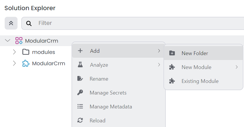Open the New Module submenu arrow
Viewport: 244px width, 127px height.
pyautogui.click(x=237, y=67)
